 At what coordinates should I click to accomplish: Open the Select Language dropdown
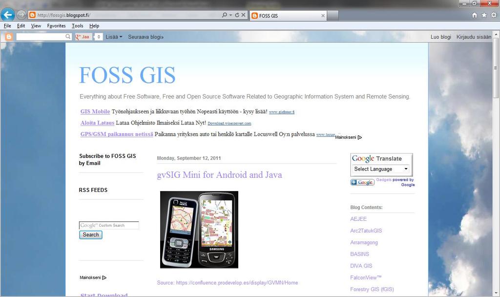(x=381, y=169)
